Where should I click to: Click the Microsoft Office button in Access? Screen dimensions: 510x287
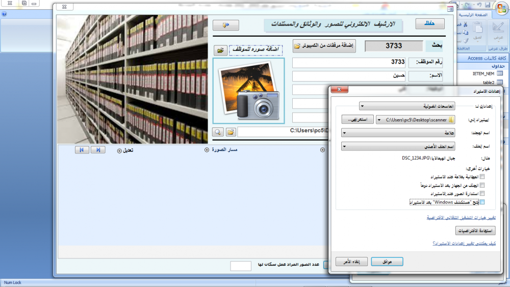[x=501, y=9]
